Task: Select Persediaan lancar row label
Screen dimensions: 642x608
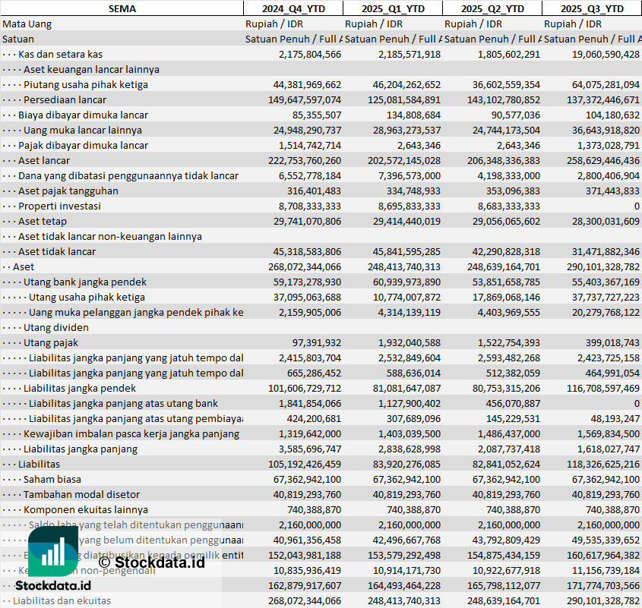Action: point(65,100)
